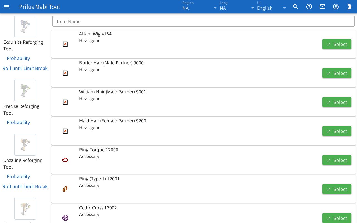Select the William Hair 9001 item
Viewport: 357px width, 223px height.
click(x=337, y=102)
